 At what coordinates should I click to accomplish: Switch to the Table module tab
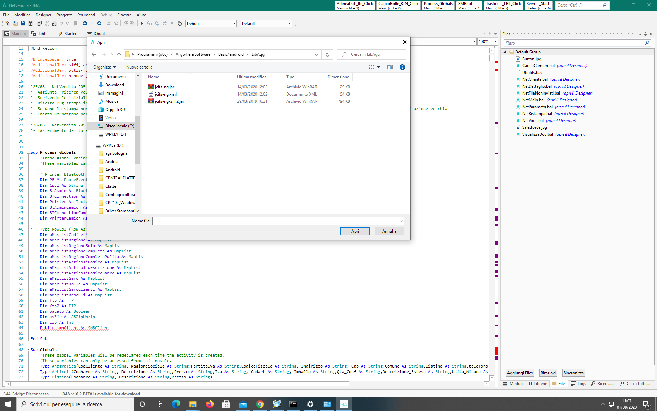click(x=39, y=33)
